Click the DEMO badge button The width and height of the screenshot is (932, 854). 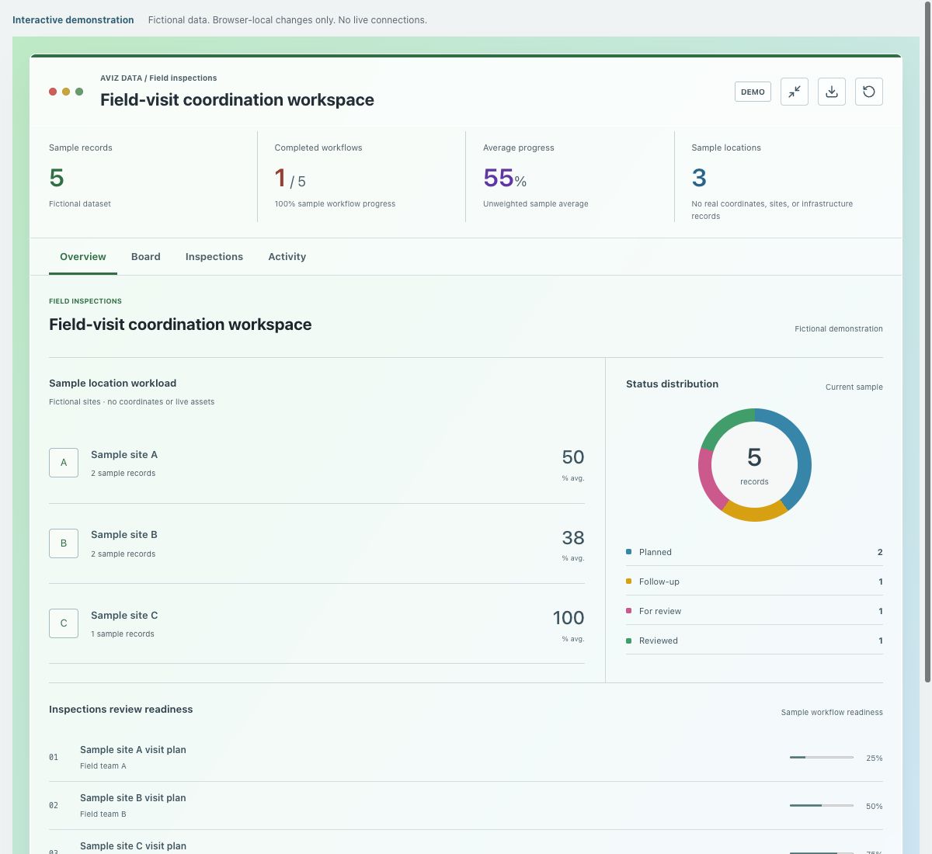coord(753,92)
